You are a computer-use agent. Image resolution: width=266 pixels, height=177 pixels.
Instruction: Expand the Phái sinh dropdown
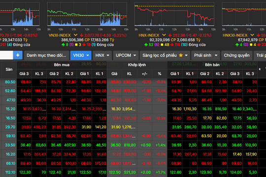(x=216, y=56)
